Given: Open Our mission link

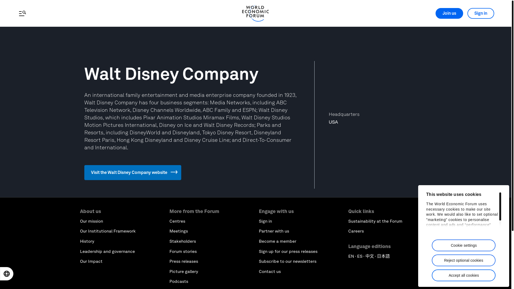Looking at the screenshot, I should [92, 221].
